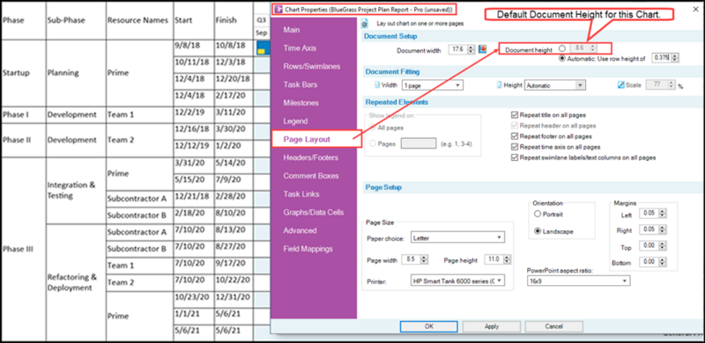Open the Height fitting dropdown showing Automatic
This screenshot has height=343, width=705.
tap(555, 84)
